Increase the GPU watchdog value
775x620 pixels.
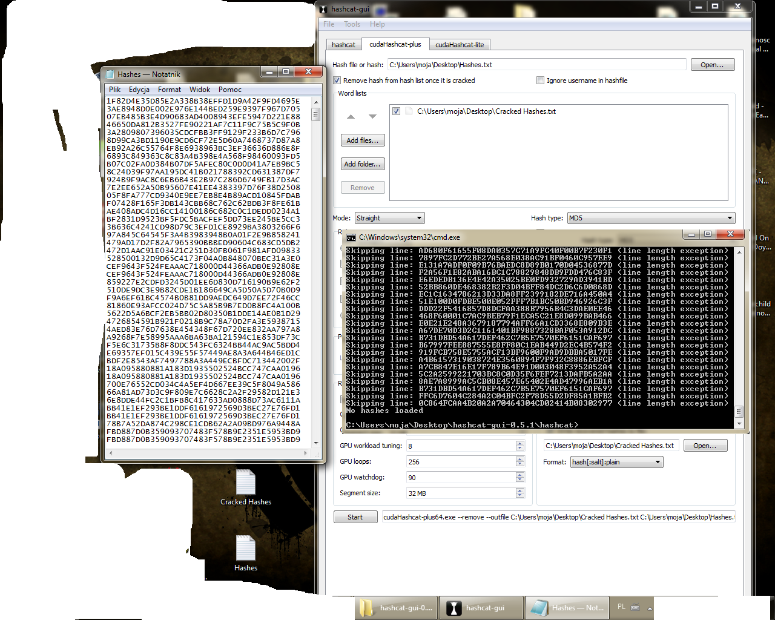point(520,475)
